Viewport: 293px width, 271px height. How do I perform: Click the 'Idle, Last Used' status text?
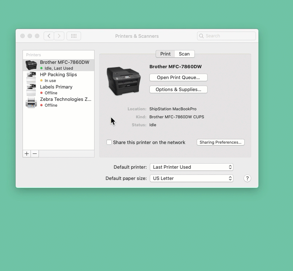pos(59,68)
